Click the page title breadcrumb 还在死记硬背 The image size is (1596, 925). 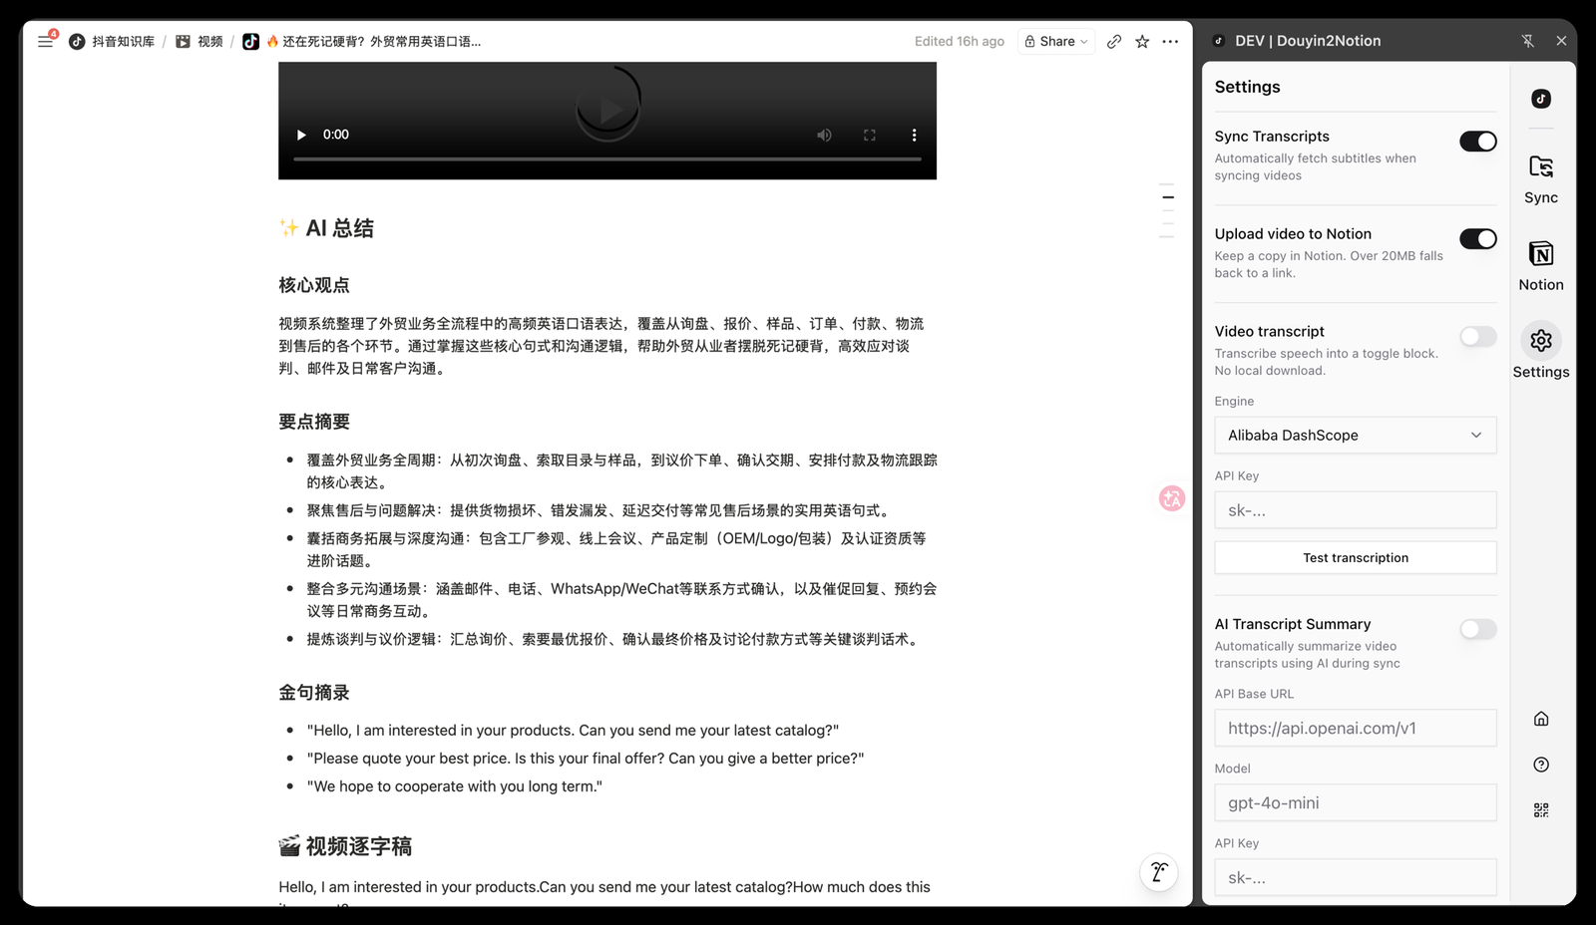381,41
